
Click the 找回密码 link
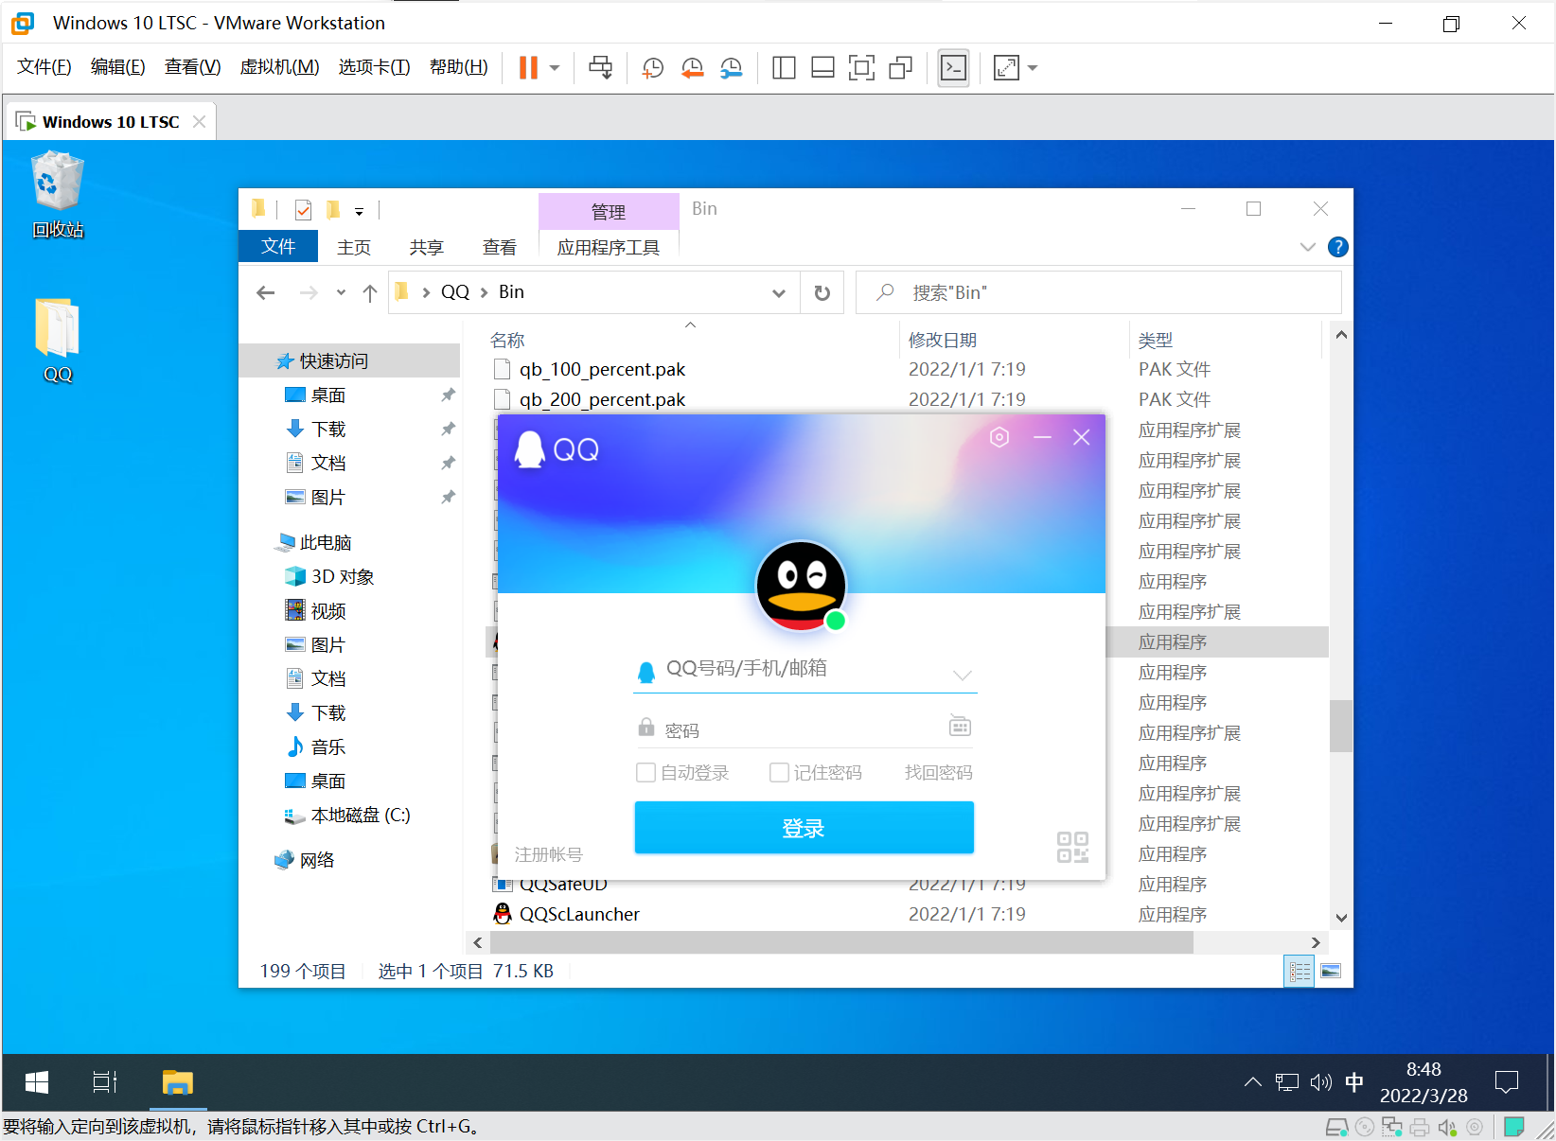tap(938, 773)
